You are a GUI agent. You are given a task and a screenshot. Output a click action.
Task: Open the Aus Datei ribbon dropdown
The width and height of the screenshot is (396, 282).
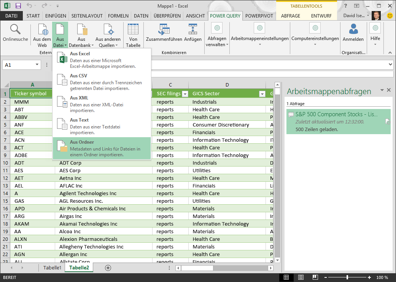click(x=60, y=35)
